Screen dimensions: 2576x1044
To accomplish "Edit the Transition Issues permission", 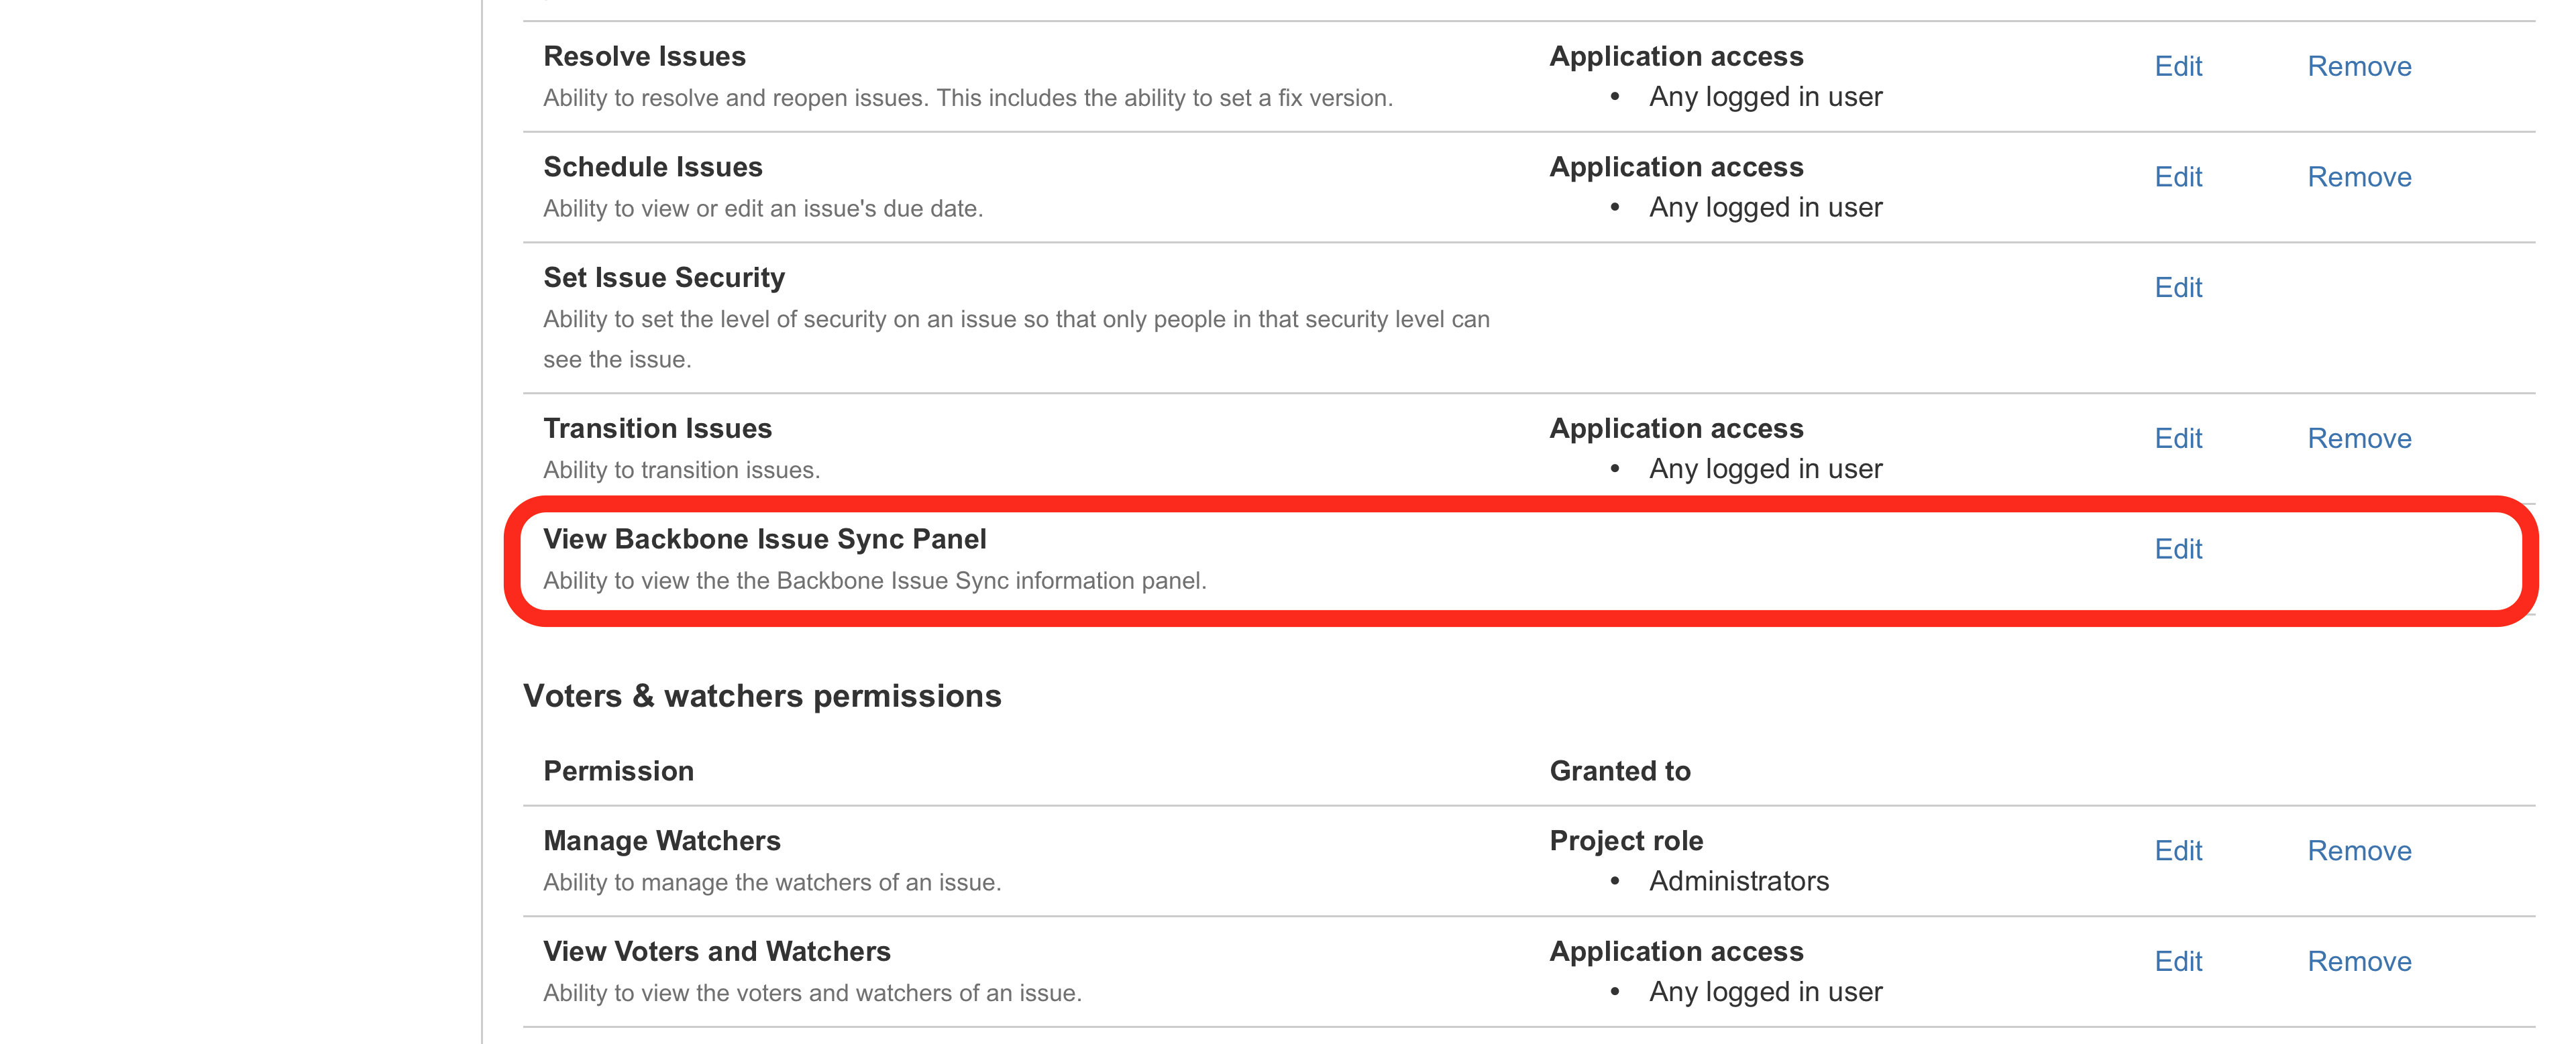I will 2178,438.
